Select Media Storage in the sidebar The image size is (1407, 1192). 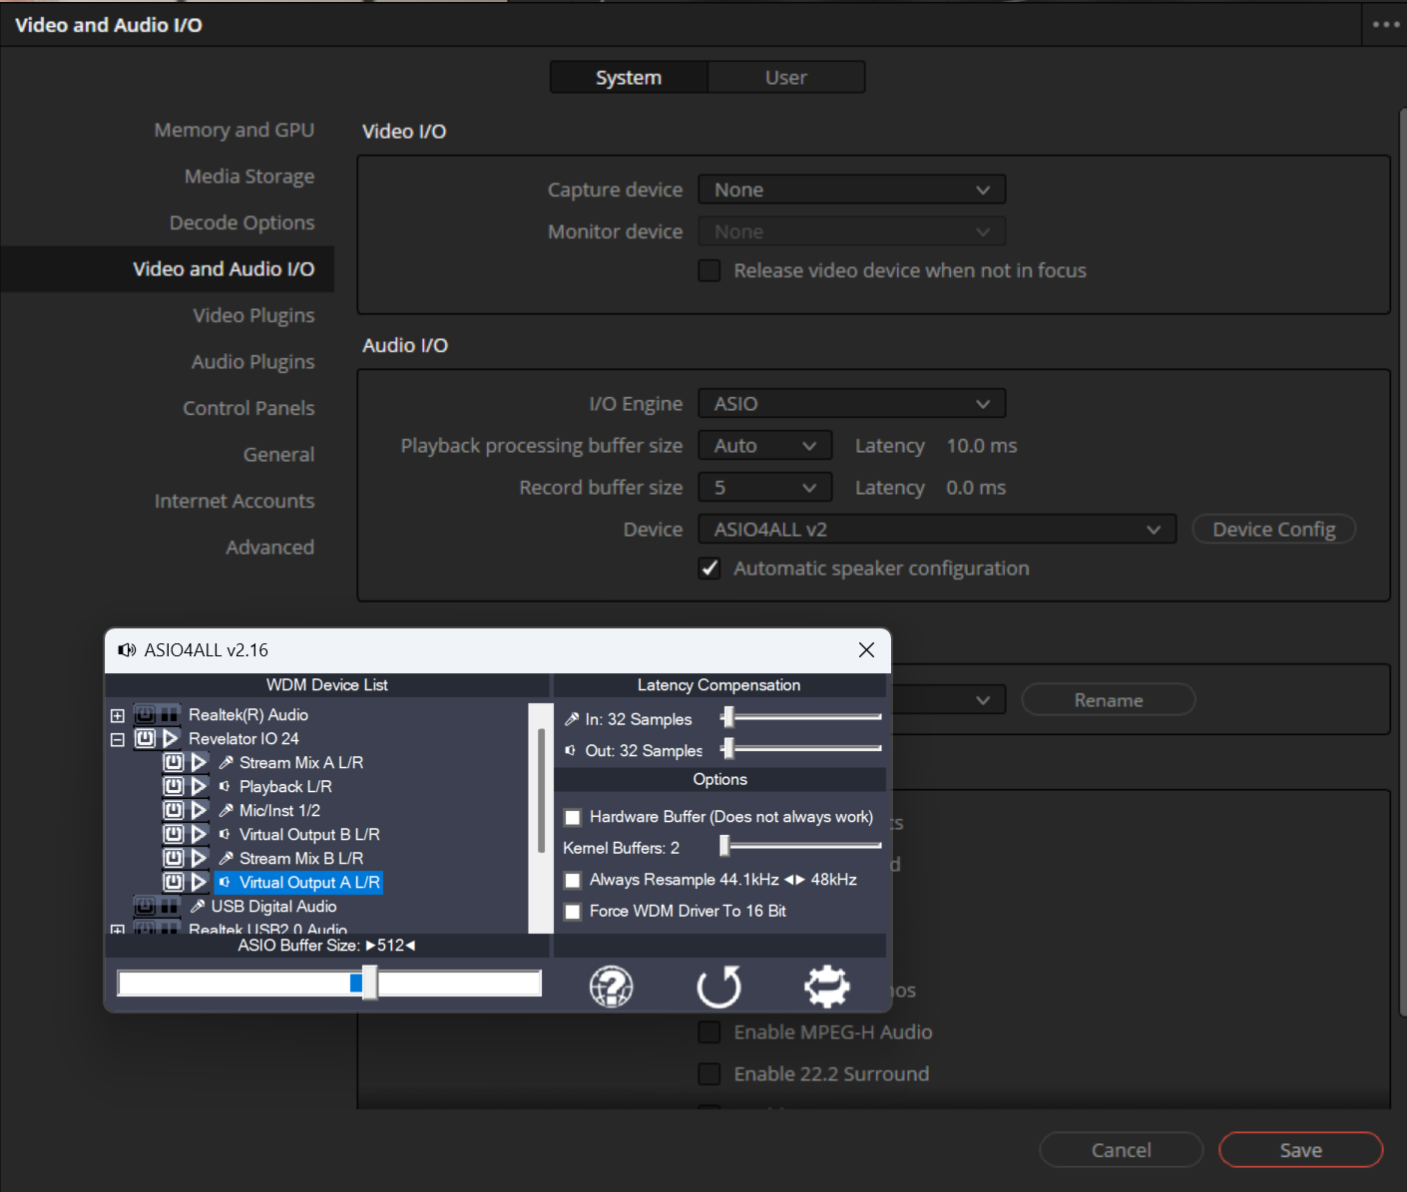pyautogui.click(x=249, y=177)
